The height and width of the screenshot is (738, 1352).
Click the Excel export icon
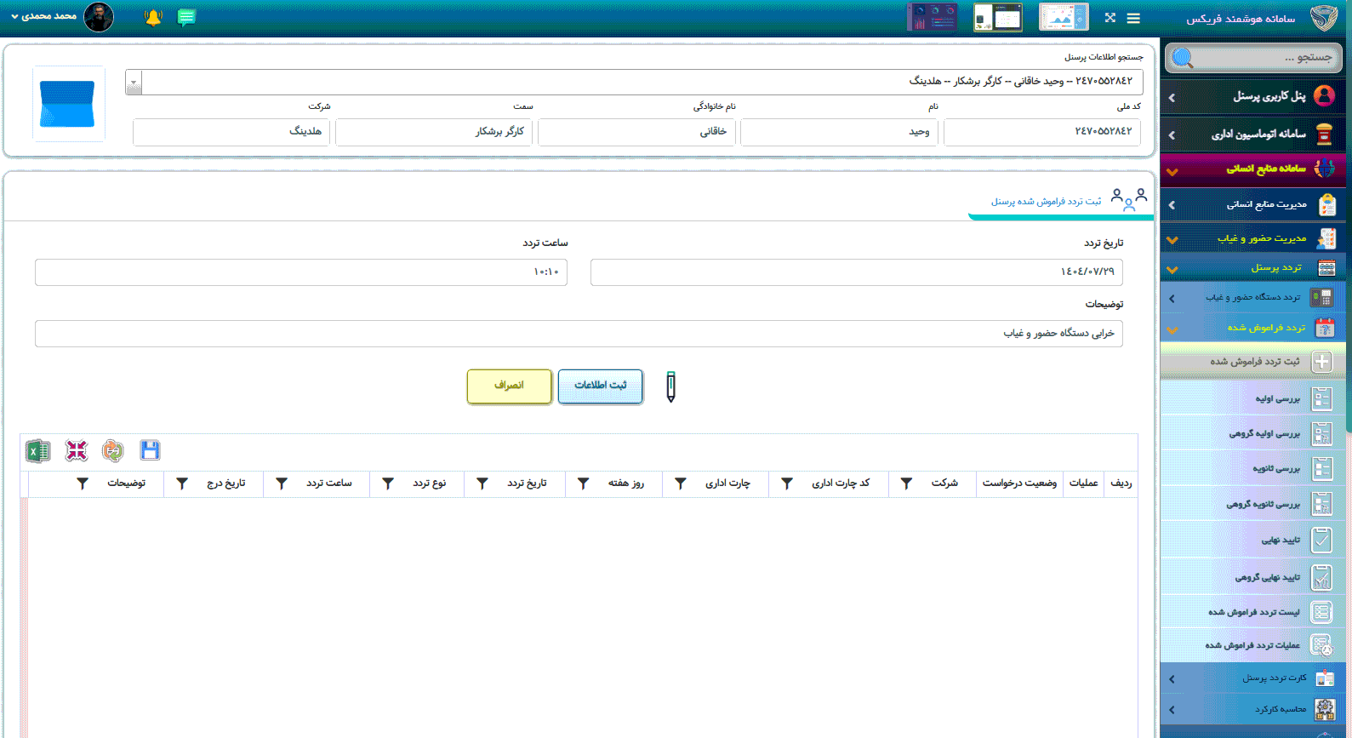pyautogui.click(x=38, y=450)
